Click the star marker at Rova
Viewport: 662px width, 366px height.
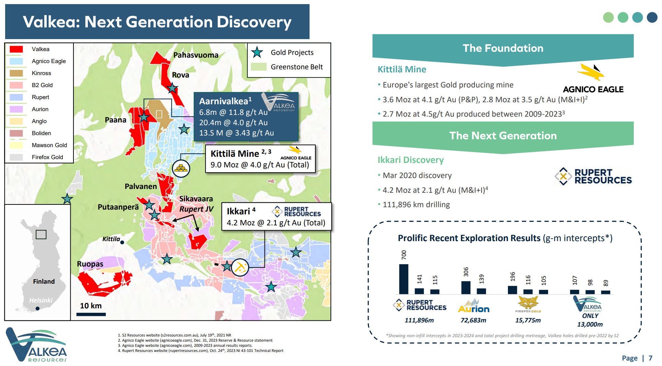click(172, 88)
